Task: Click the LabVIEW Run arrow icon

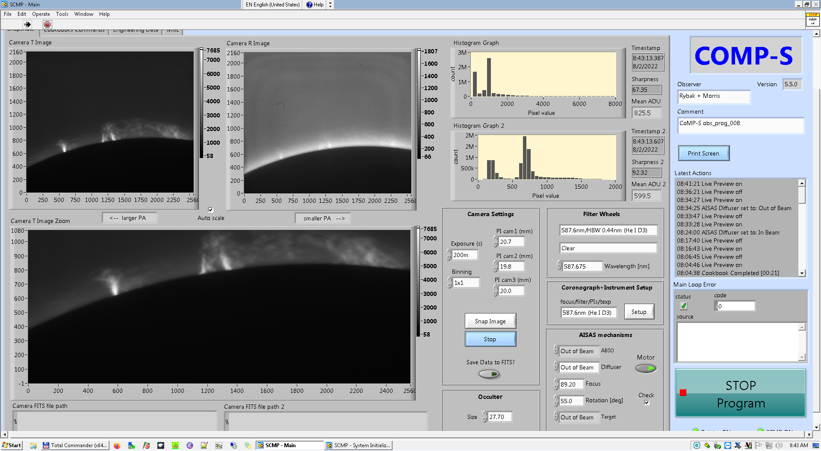Action: [27, 24]
